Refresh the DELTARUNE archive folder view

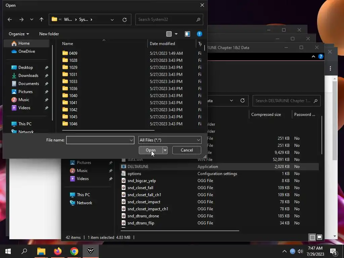click(x=243, y=101)
